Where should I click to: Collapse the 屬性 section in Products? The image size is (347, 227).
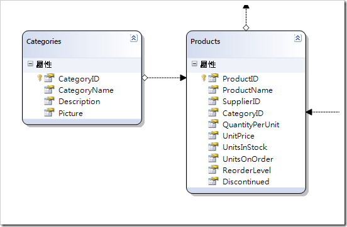(194, 64)
